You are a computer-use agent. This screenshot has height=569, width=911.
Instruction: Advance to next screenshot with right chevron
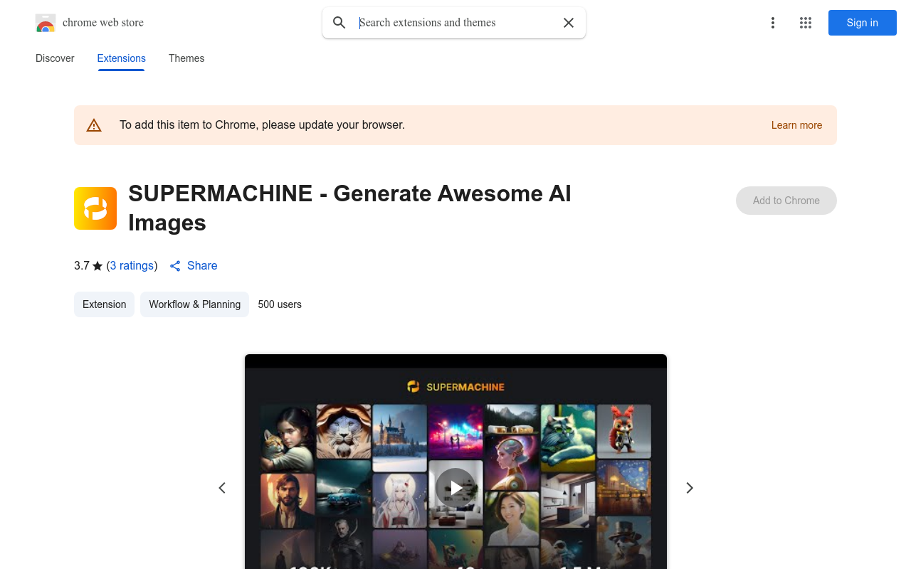point(689,488)
